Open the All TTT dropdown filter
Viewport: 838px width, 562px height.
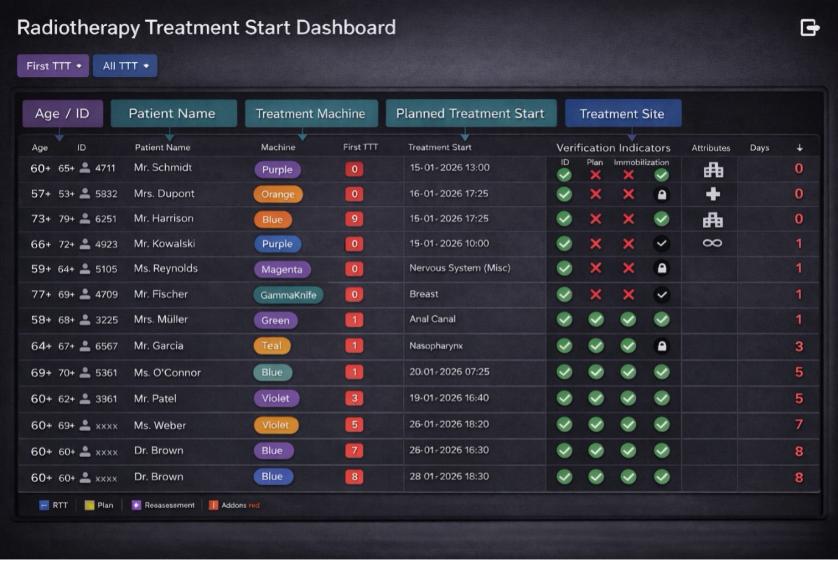point(125,66)
